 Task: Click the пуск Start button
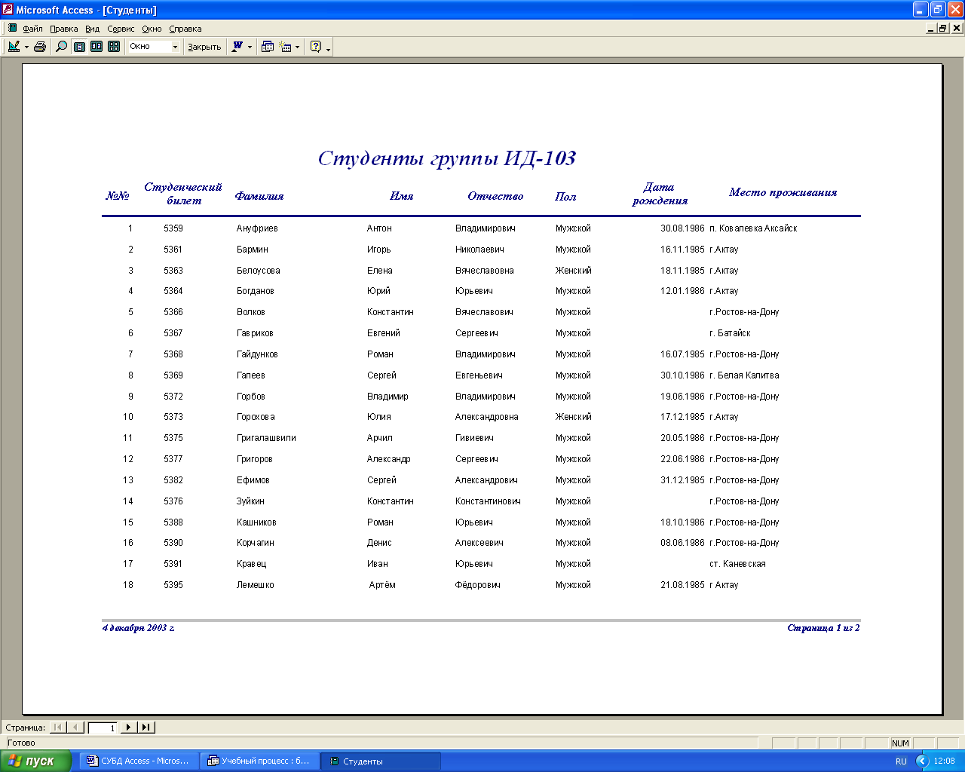click(x=35, y=761)
